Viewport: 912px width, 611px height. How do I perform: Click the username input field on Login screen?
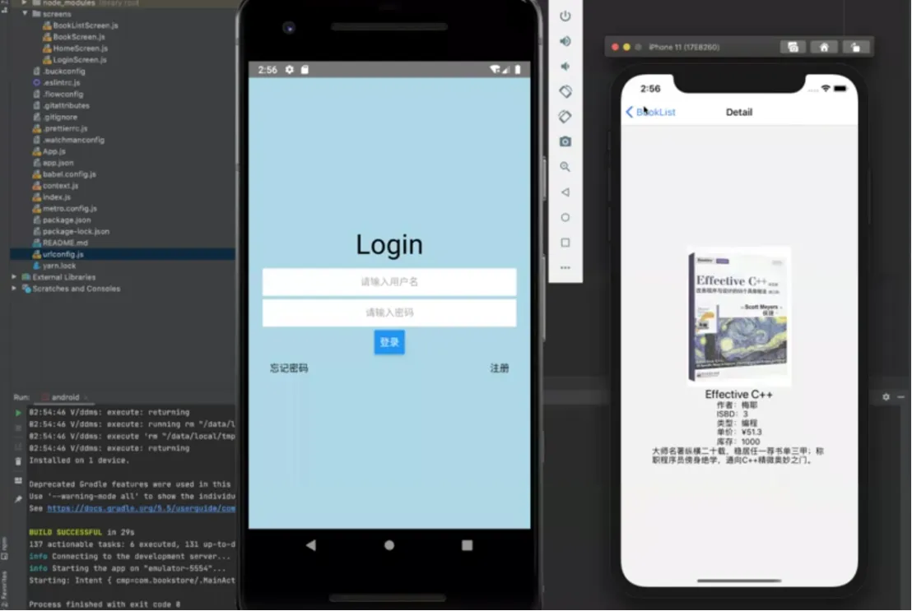(389, 282)
